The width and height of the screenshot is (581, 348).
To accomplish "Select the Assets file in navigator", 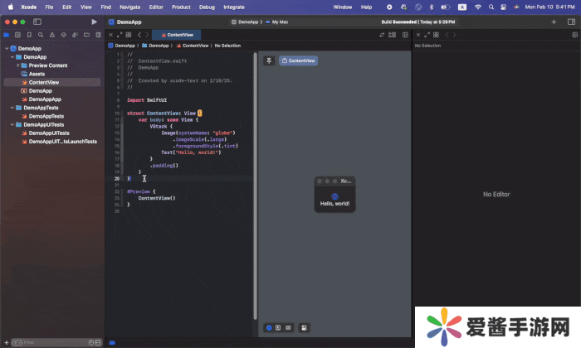I will (x=37, y=74).
